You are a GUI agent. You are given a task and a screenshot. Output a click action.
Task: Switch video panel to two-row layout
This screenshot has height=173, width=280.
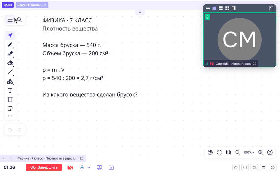click(x=221, y=8)
